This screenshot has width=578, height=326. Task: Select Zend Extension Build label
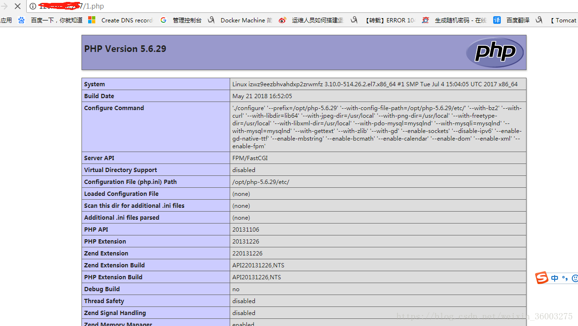click(x=114, y=265)
